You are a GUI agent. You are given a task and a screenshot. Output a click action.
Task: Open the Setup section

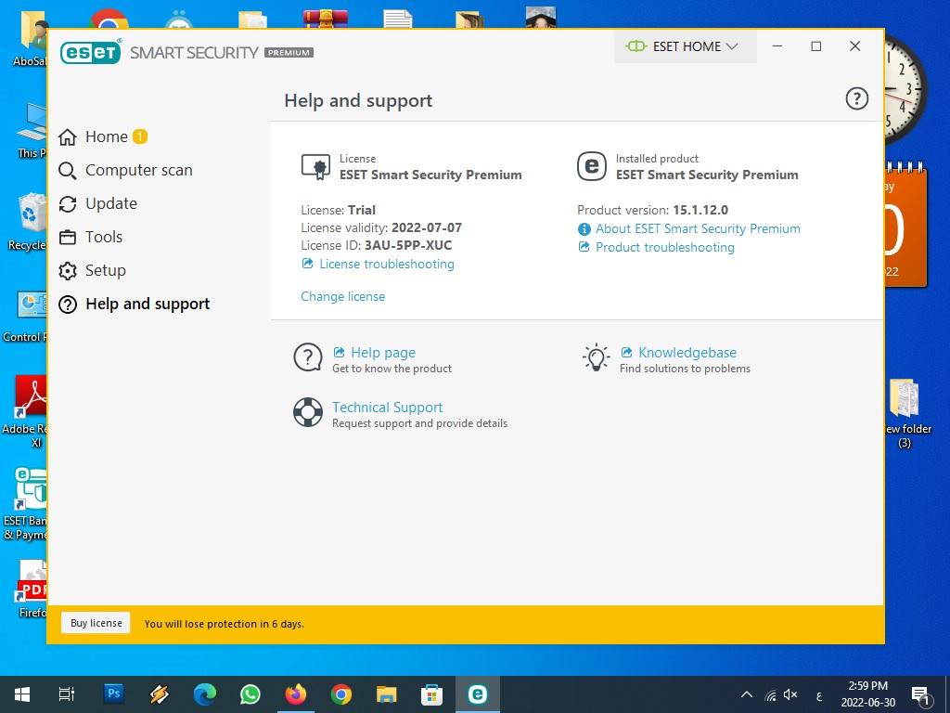[92, 270]
